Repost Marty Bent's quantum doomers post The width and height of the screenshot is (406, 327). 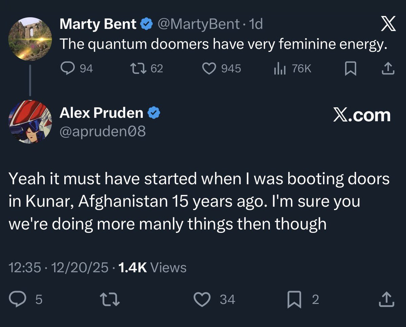click(x=138, y=69)
